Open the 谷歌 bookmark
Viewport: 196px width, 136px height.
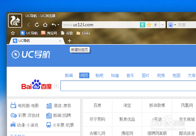[67, 33]
